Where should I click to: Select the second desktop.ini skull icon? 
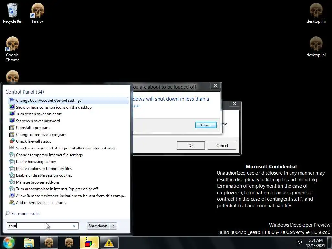[x=316, y=47]
